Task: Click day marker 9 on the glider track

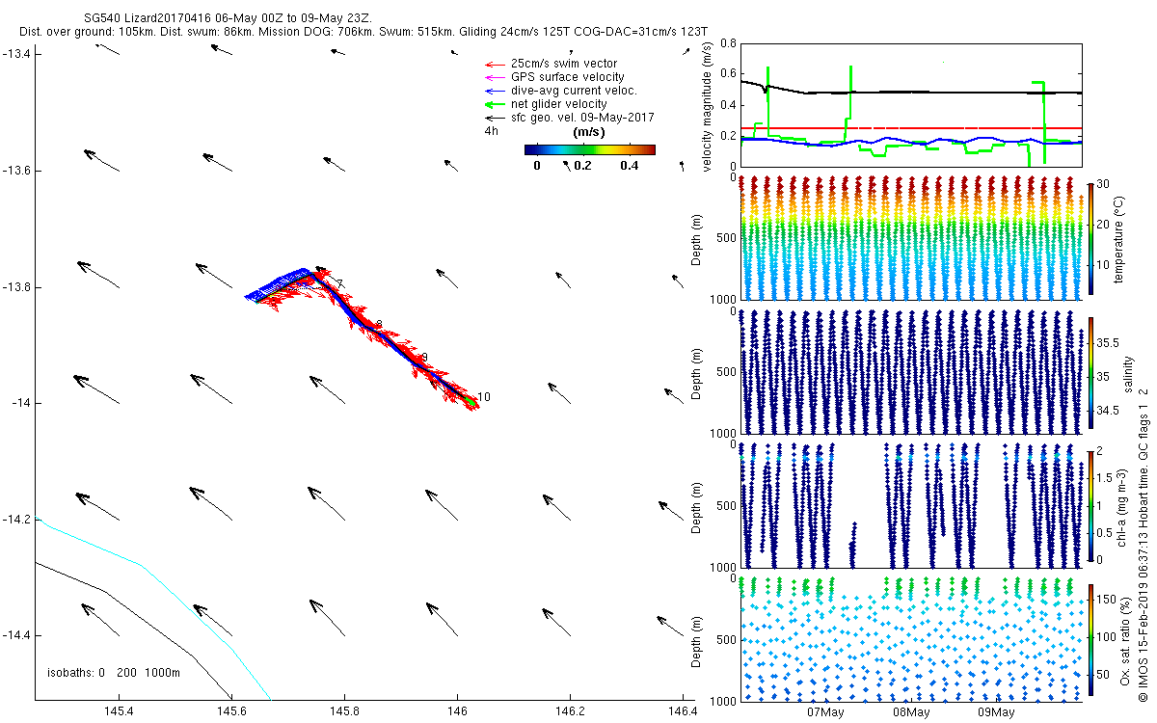Action: point(423,358)
